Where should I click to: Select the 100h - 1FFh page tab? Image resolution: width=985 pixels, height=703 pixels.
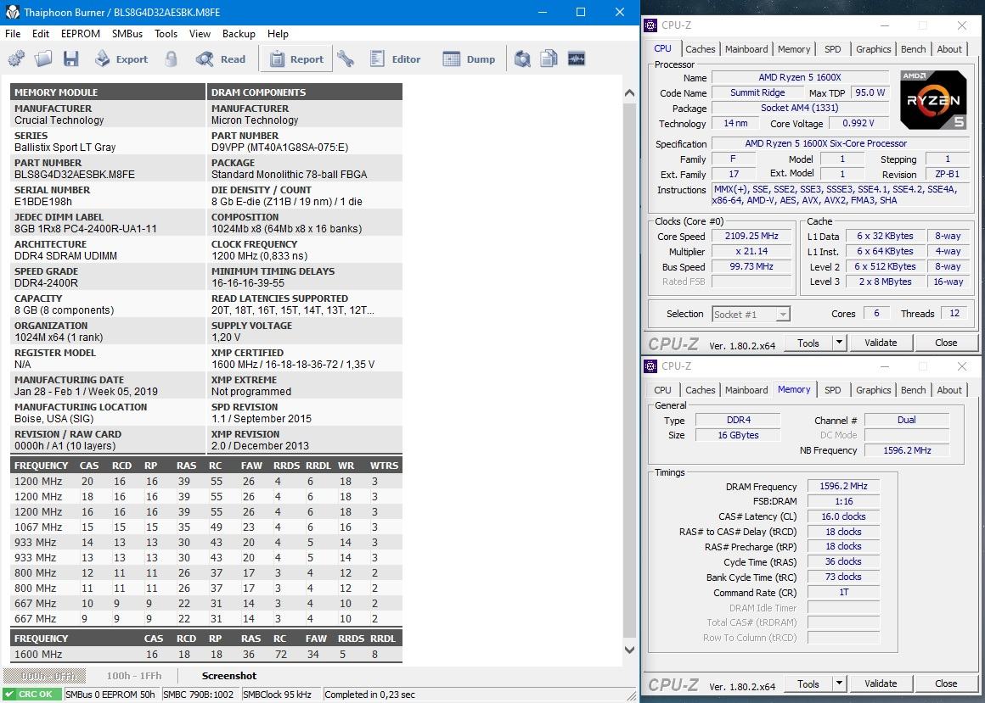134,676
